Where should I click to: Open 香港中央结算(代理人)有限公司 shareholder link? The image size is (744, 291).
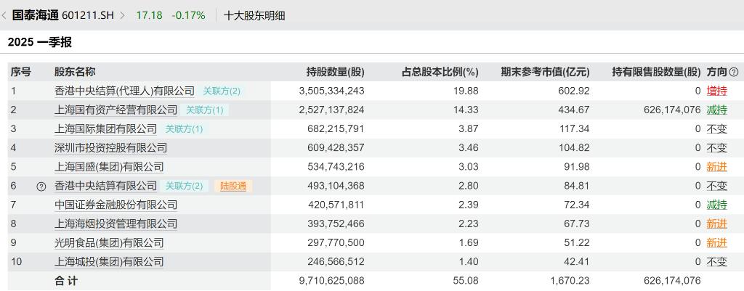click(125, 91)
